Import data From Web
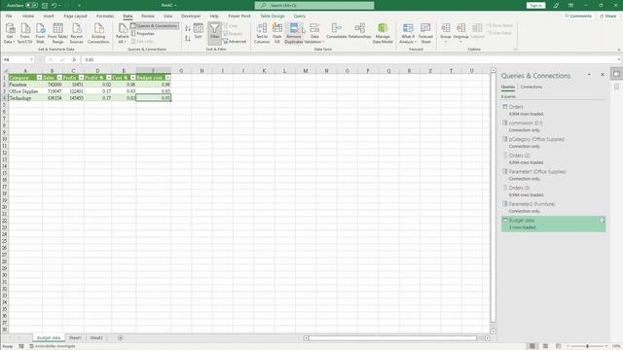Viewport: 623px width, 350px height. point(40,33)
